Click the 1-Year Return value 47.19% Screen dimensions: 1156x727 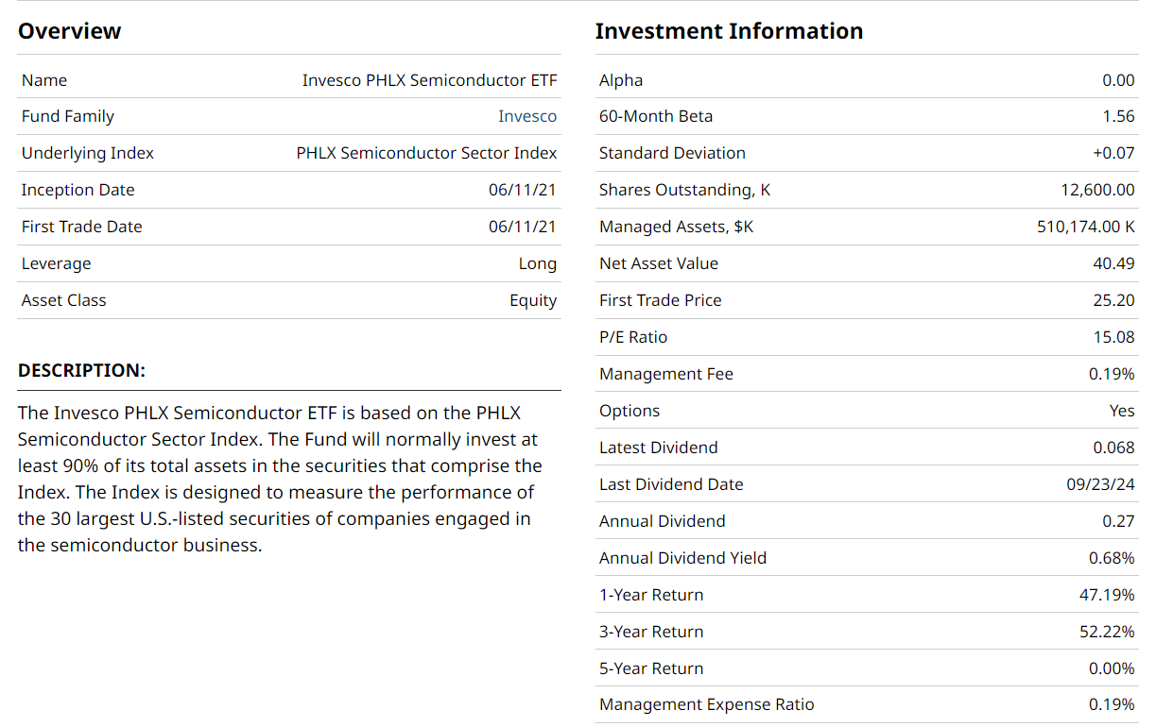[1107, 595]
